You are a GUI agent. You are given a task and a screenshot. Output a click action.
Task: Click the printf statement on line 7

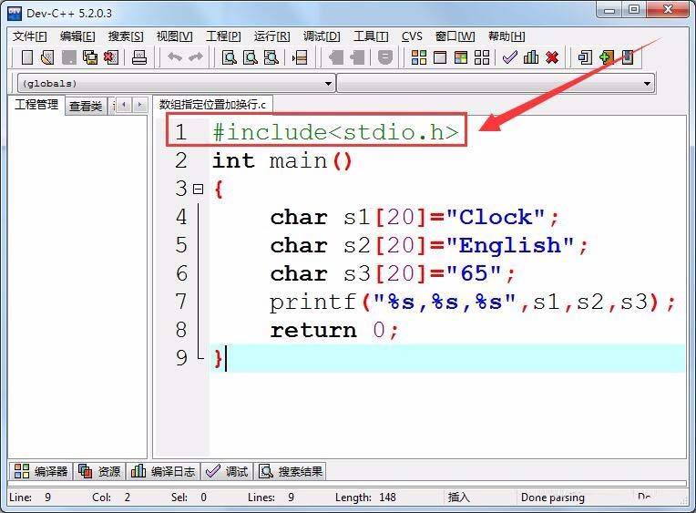click(472, 302)
